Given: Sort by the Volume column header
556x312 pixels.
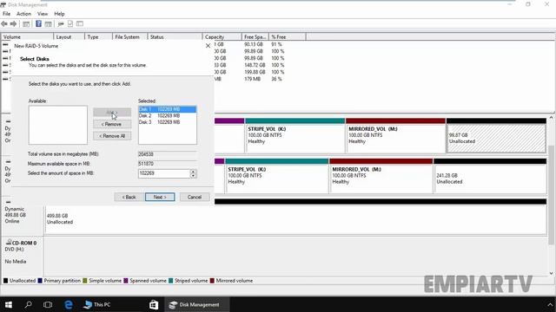Looking at the screenshot, I should (x=27, y=36).
